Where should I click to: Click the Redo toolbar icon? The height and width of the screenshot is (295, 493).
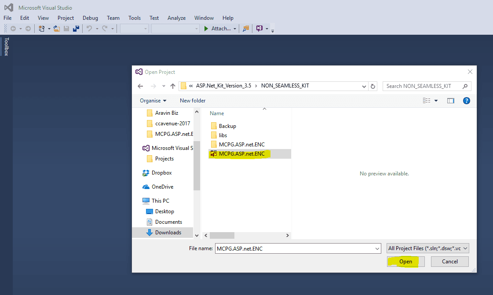pyautogui.click(x=105, y=29)
